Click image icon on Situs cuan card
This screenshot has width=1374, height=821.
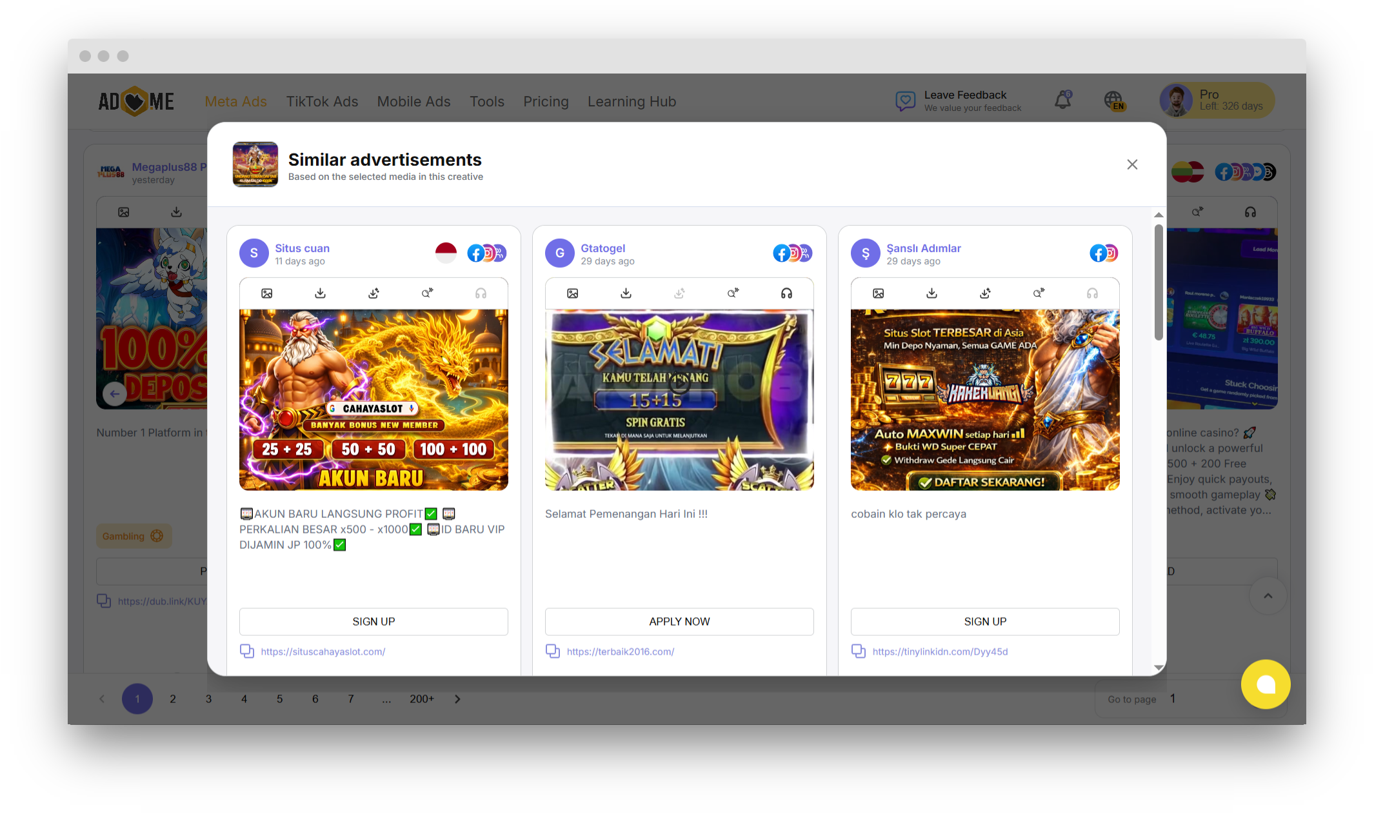pos(266,293)
